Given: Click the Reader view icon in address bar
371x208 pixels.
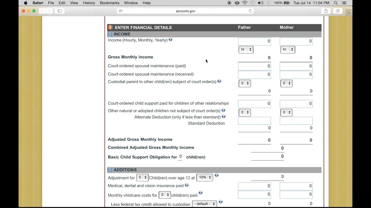Looking at the screenshot, I should point(121,11).
